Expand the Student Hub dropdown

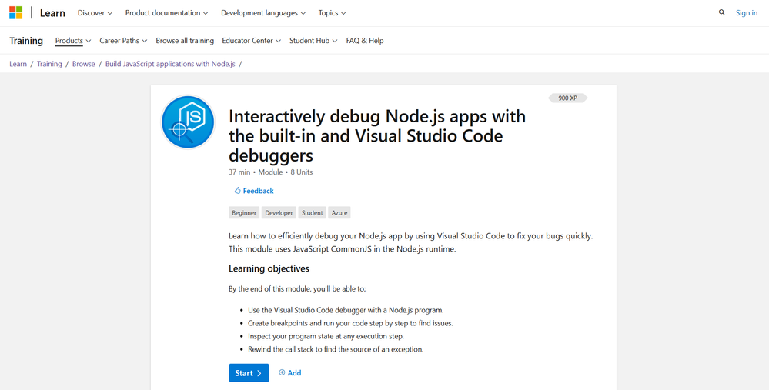(313, 41)
